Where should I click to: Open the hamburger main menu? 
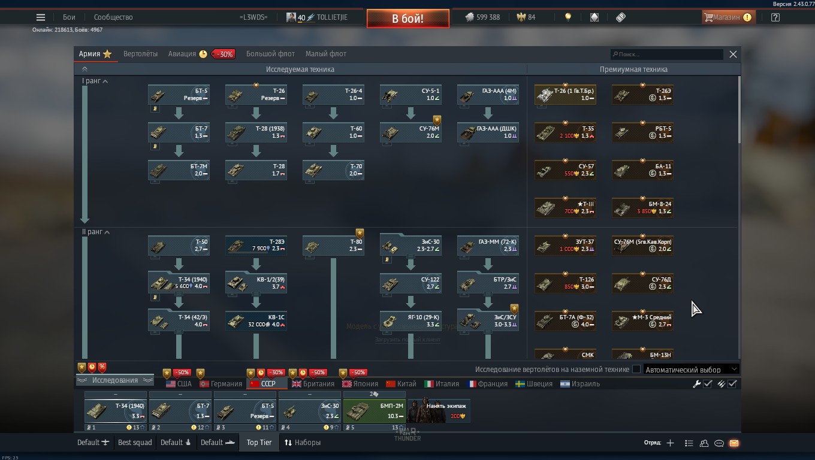click(x=41, y=17)
